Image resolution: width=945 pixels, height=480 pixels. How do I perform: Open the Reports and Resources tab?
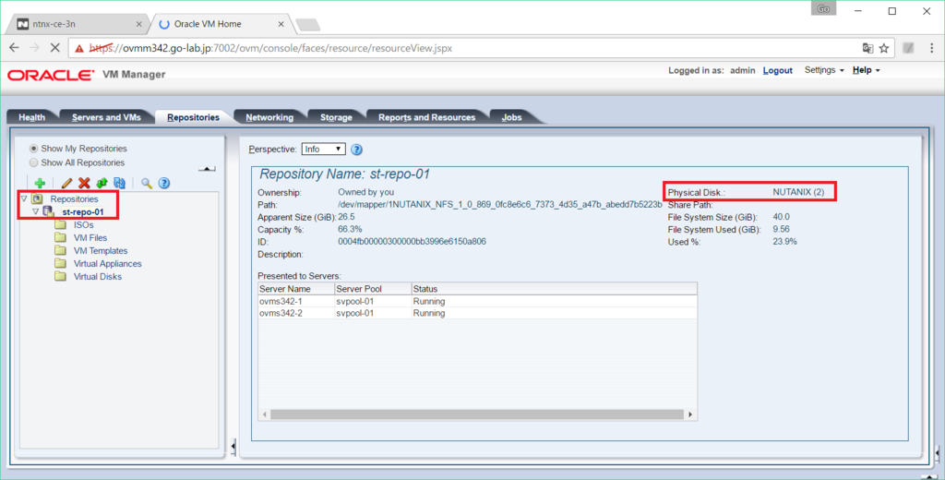pyautogui.click(x=426, y=117)
